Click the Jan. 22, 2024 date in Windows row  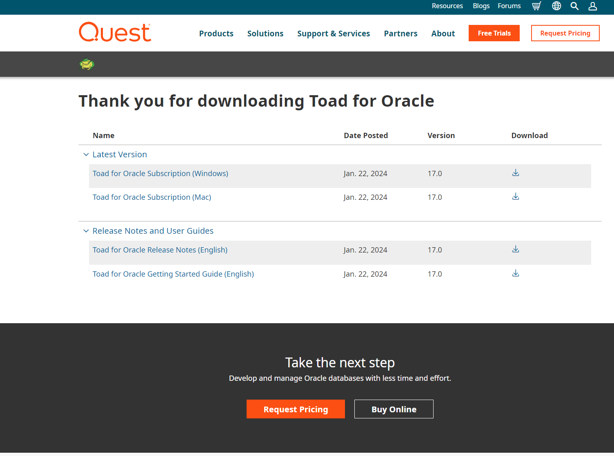[x=365, y=173]
